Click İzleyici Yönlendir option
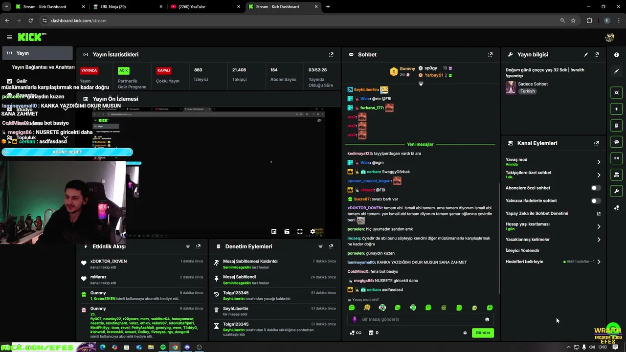This screenshot has width=626, height=352. 522,250
